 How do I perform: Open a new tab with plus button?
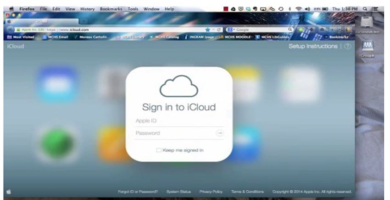point(84,22)
